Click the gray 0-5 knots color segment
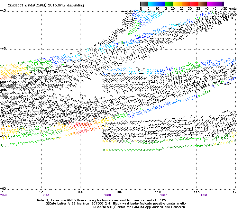Screen dimensions: 238x209 coord(144,4)
